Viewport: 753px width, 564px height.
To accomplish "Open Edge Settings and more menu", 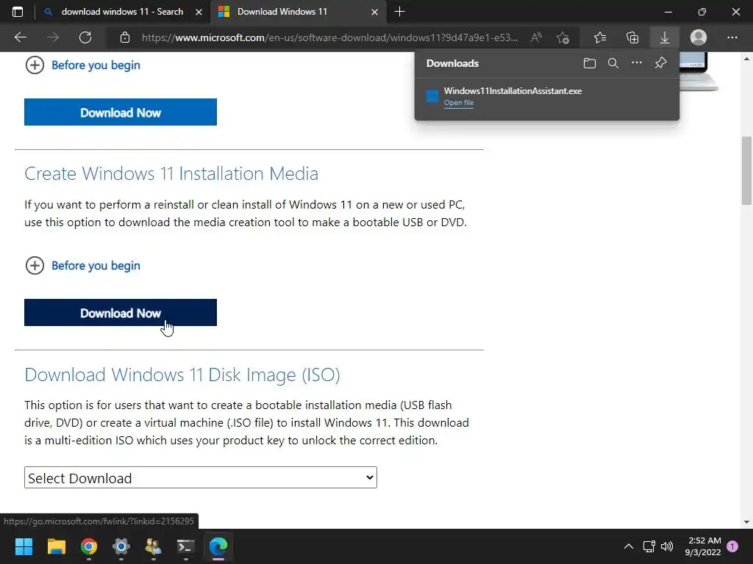I will 732,37.
